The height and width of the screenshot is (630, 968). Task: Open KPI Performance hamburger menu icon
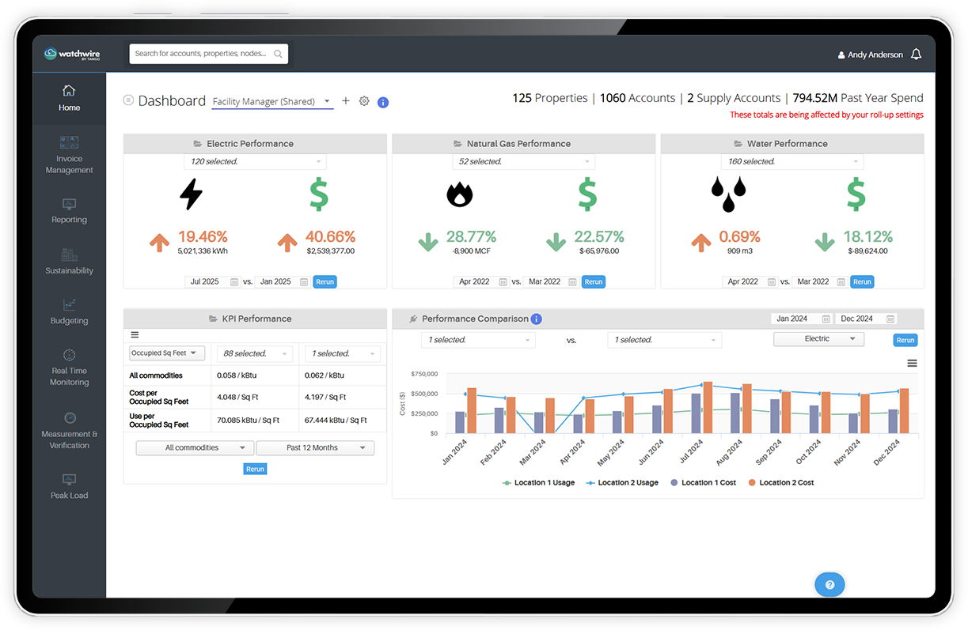[x=135, y=335]
